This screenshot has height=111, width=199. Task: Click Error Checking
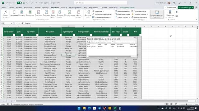pos(139,14)
